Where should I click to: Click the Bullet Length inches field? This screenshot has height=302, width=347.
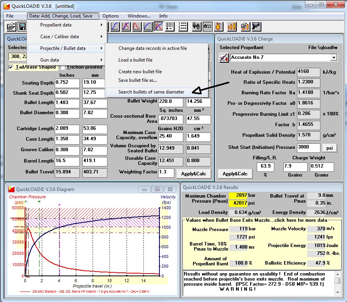tap(67, 103)
